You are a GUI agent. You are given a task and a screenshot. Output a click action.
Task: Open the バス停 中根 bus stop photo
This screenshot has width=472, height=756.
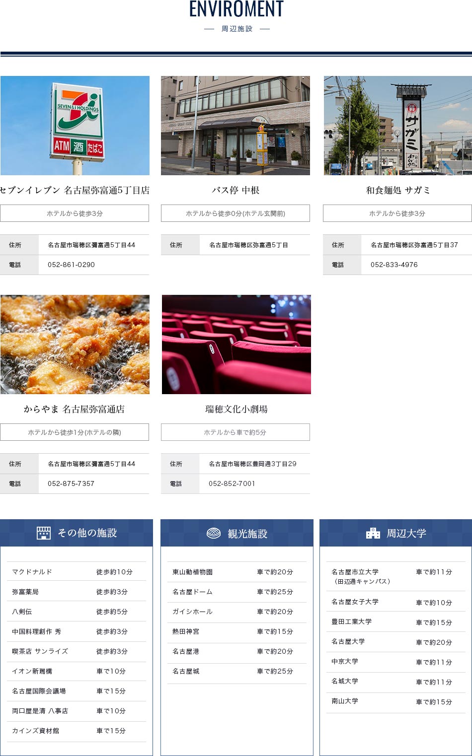(x=236, y=126)
